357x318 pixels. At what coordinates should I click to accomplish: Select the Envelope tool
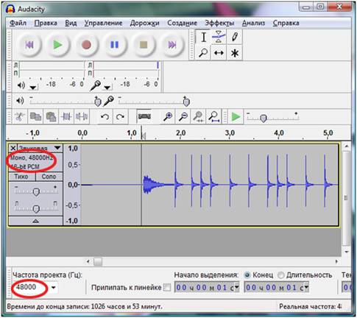[x=219, y=37]
